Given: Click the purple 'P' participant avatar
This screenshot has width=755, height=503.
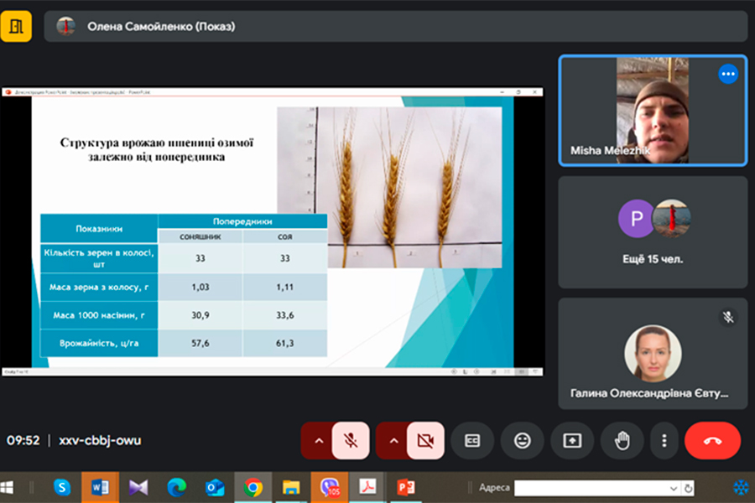Looking at the screenshot, I should [637, 219].
